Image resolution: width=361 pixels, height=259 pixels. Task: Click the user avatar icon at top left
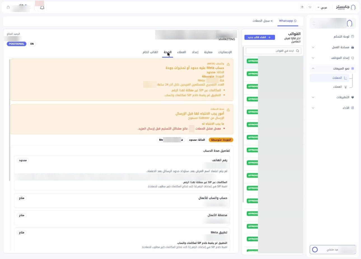[x=8, y=8]
